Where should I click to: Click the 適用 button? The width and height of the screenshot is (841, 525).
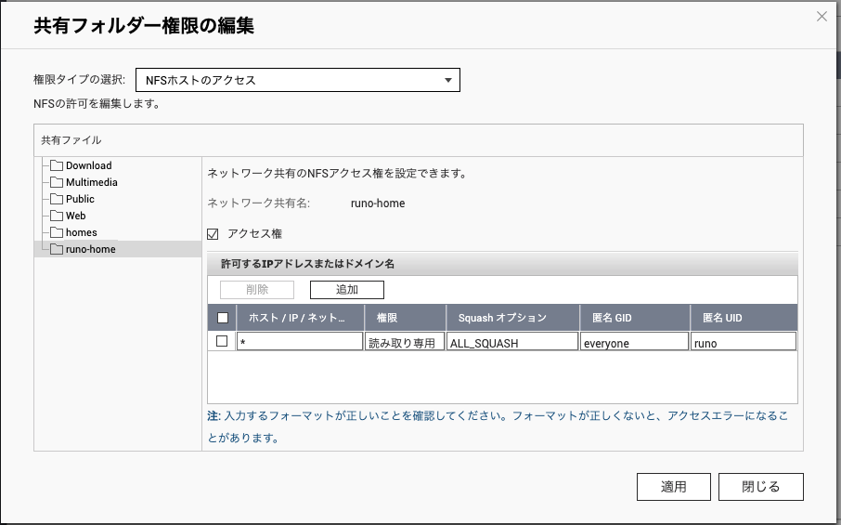(x=674, y=487)
